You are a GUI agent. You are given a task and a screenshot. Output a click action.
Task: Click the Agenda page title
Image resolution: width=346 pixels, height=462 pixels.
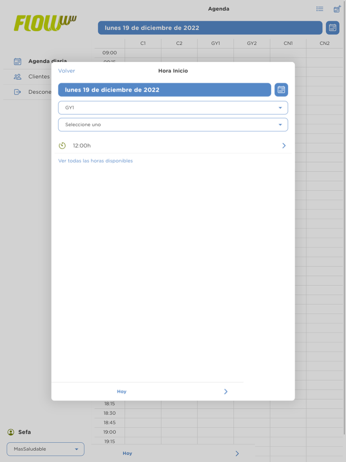[x=219, y=9]
